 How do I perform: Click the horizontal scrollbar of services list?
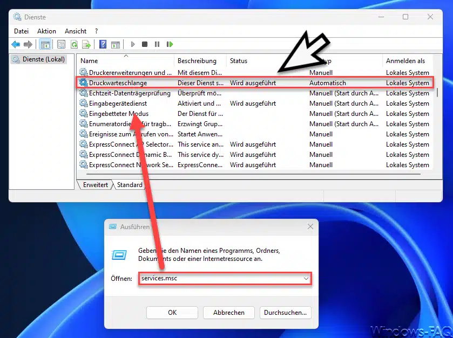(x=253, y=174)
